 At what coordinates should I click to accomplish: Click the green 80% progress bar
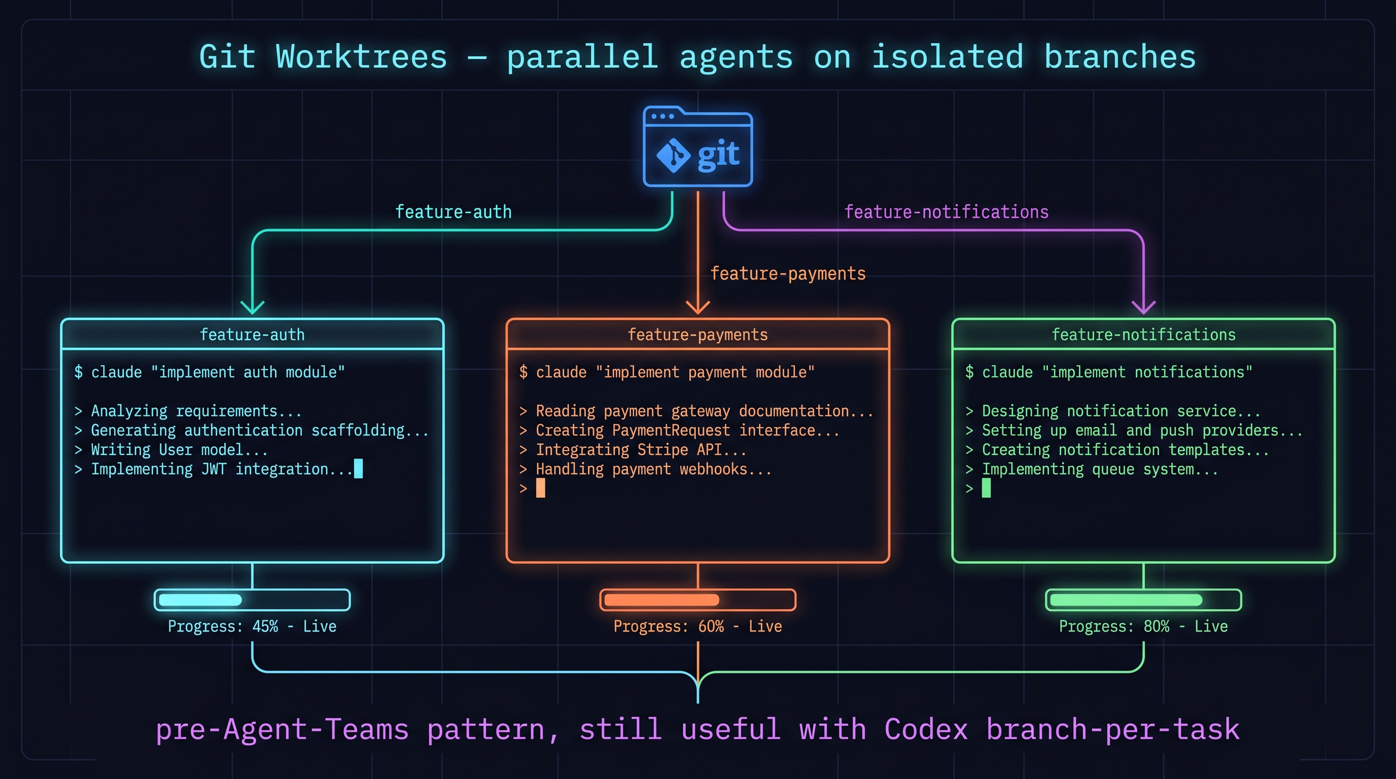[1143, 599]
